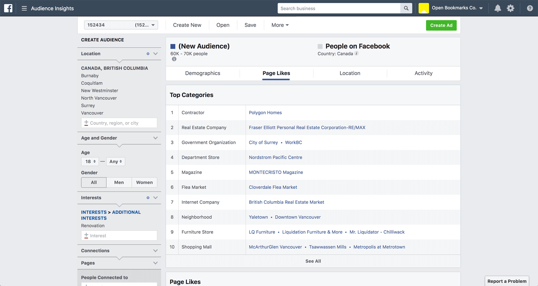
Task: Open MONTECRISTO Magazine link
Action: pos(276,172)
